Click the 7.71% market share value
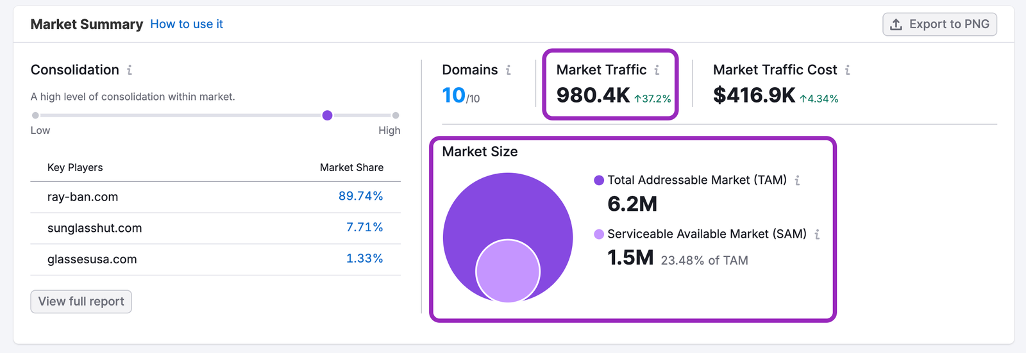This screenshot has width=1026, height=353. coord(364,227)
